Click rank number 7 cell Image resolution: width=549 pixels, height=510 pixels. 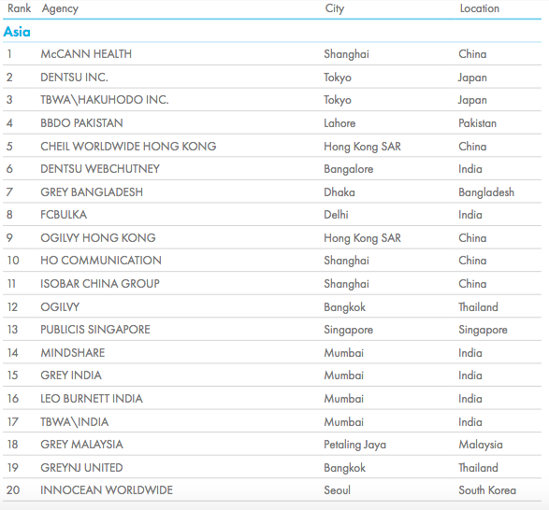point(9,192)
